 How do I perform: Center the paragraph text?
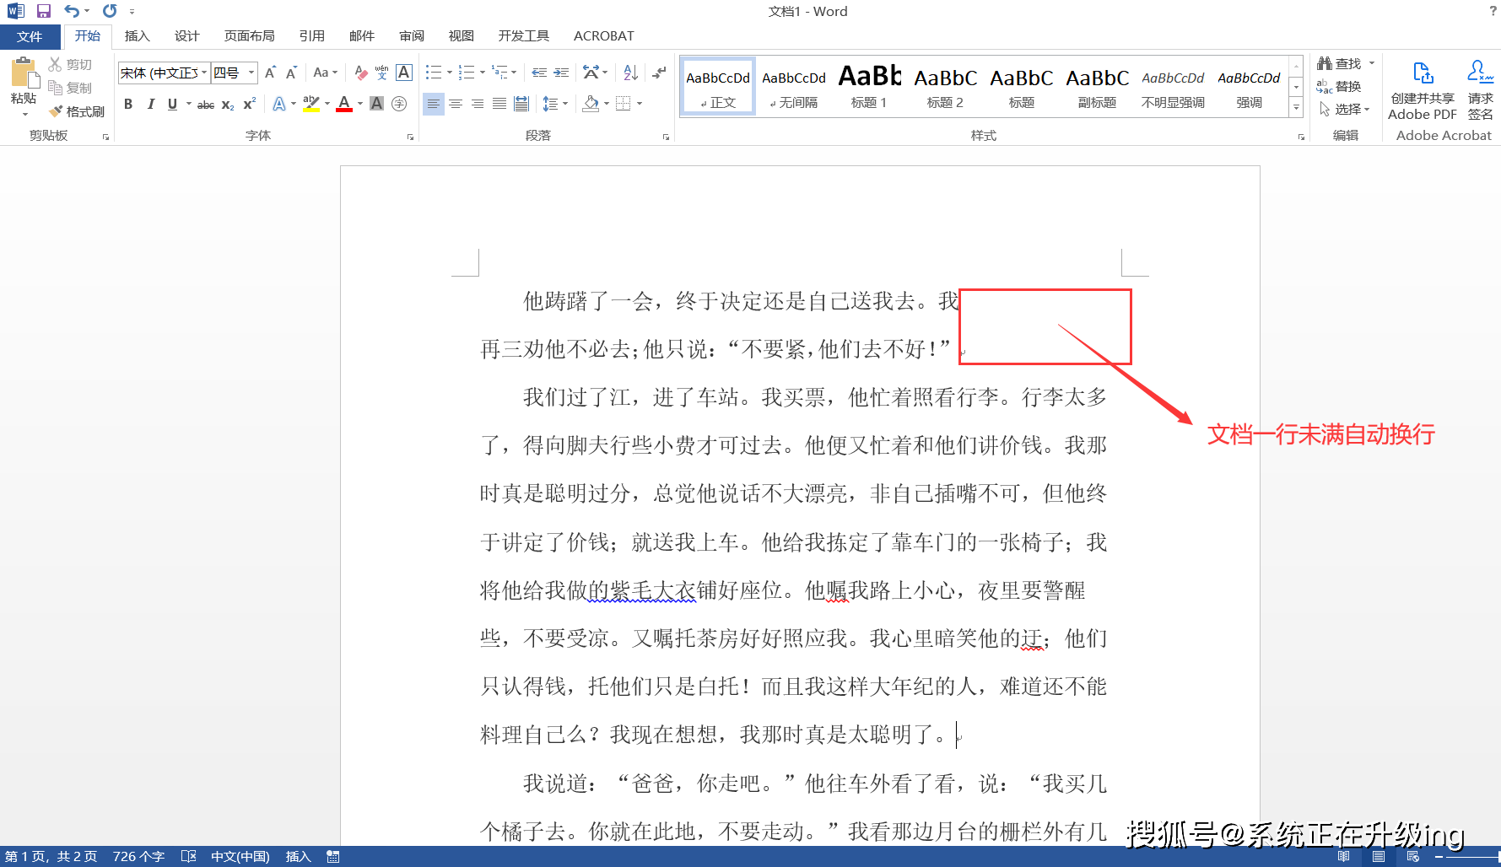pyautogui.click(x=456, y=104)
